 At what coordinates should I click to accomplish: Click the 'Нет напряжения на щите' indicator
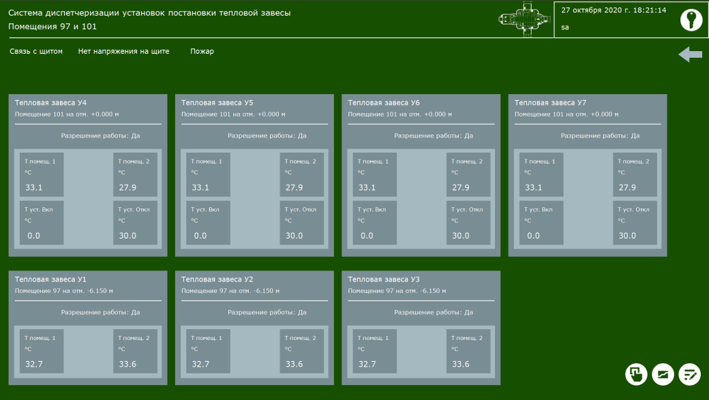point(123,51)
